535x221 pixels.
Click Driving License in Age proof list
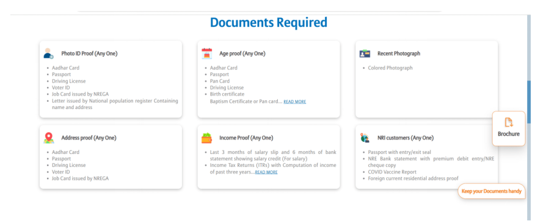point(227,88)
